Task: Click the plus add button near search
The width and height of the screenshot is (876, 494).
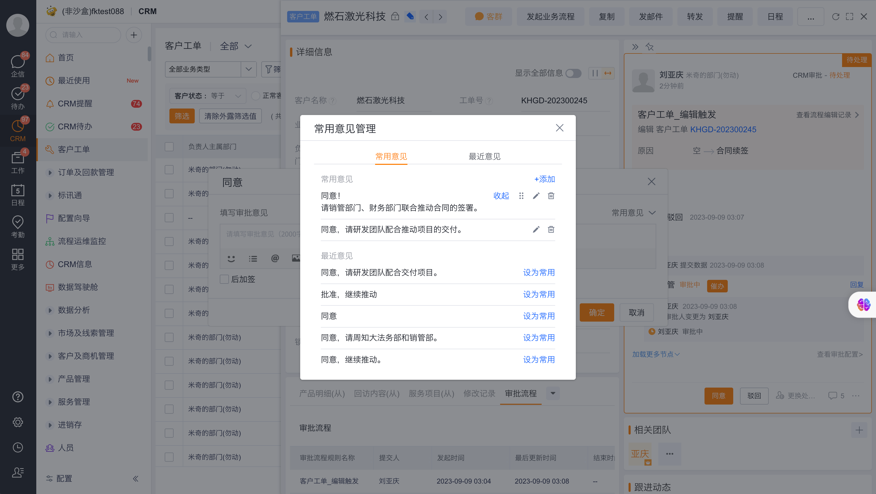Action: click(134, 35)
